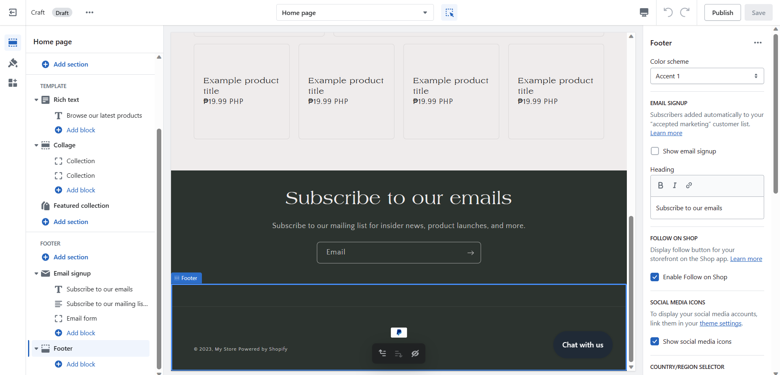
Task: Click the Collage section icon
Action: [x=46, y=145]
